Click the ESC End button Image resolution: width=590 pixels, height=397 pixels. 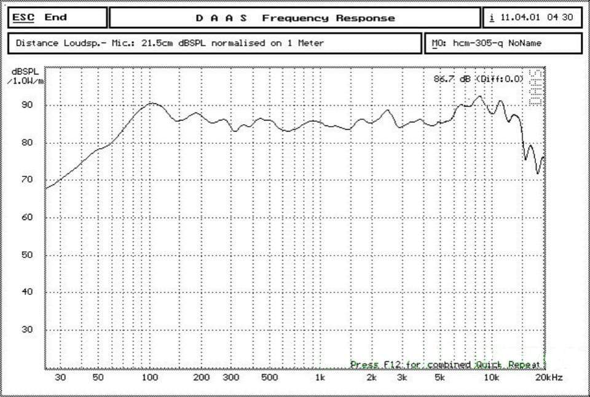tap(58, 18)
